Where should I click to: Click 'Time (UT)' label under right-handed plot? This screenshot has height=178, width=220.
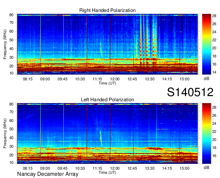pyautogui.click(x=107, y=83)
